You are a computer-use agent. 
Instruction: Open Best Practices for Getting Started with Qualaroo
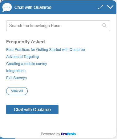(x=46, y=50)
